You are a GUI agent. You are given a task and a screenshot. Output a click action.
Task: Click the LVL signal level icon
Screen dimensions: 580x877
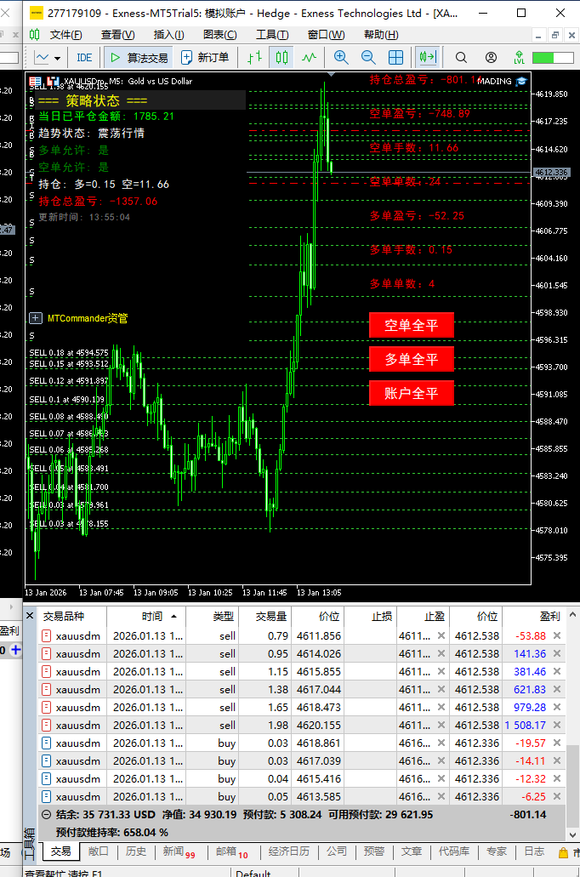click(x=519, y=58)
